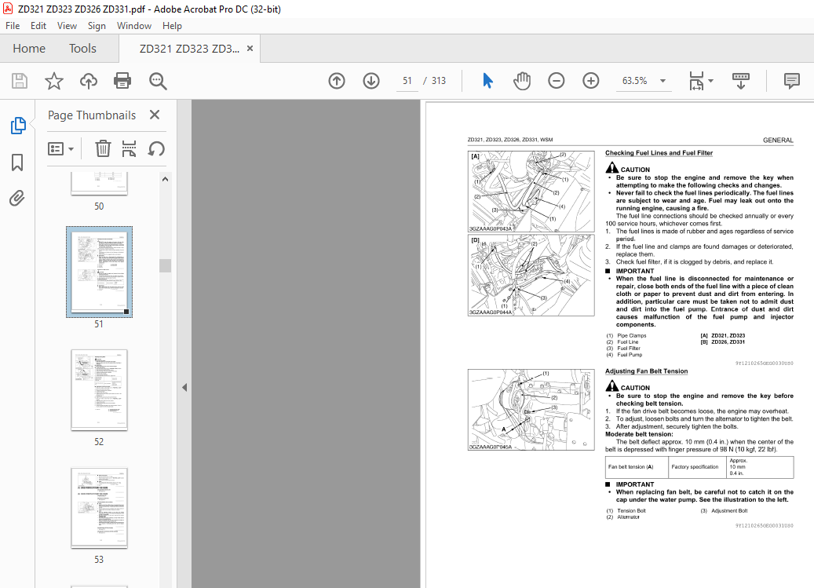Click the Fit page scrolling icon
Image resolution: width=814 pixels, height=588 pixels.
pos(696,81)
